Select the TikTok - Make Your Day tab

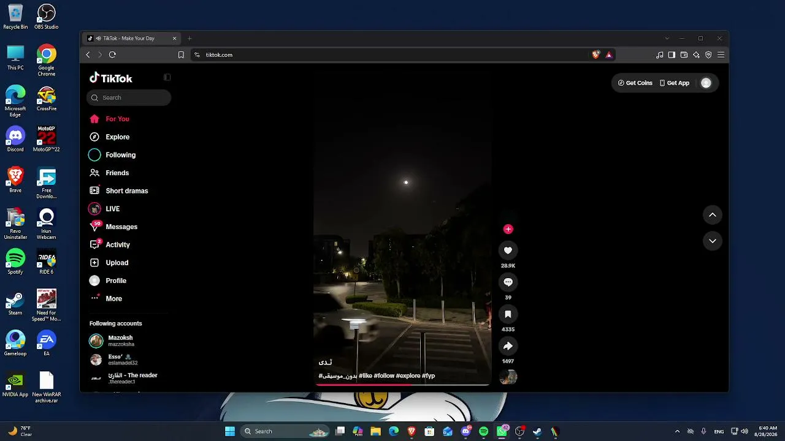click(x=132, y=38)
